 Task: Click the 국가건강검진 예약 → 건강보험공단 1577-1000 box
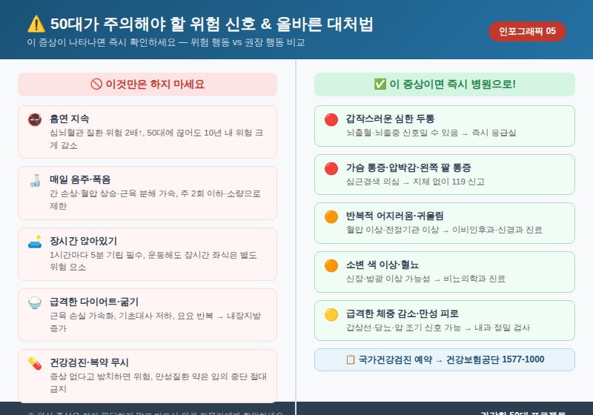click(x=445, y=360)
